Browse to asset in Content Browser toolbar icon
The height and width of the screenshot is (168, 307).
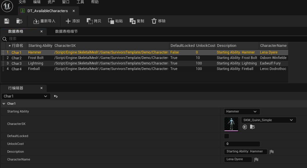pyautogui.click(x=19, y=21)
